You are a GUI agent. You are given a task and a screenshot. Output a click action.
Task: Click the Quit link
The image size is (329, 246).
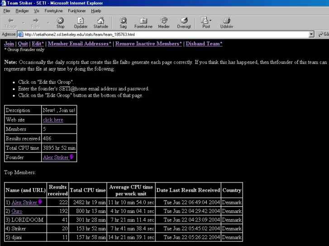pyautogui.click(x=23, y=43)
